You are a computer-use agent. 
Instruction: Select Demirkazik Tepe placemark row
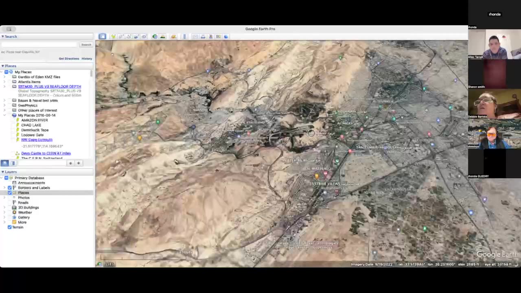tap(35, 130)
